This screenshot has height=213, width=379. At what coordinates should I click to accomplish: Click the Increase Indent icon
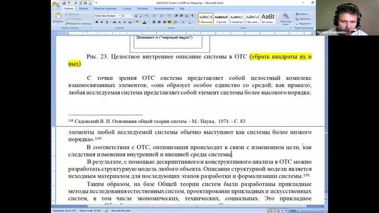click(x=181, y=16)
